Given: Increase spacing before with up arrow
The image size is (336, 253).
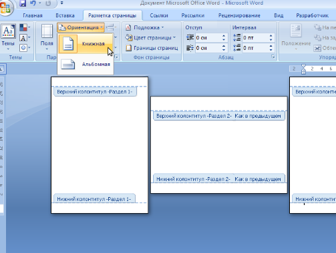Looking at the screenshot, I should [271, 36].
